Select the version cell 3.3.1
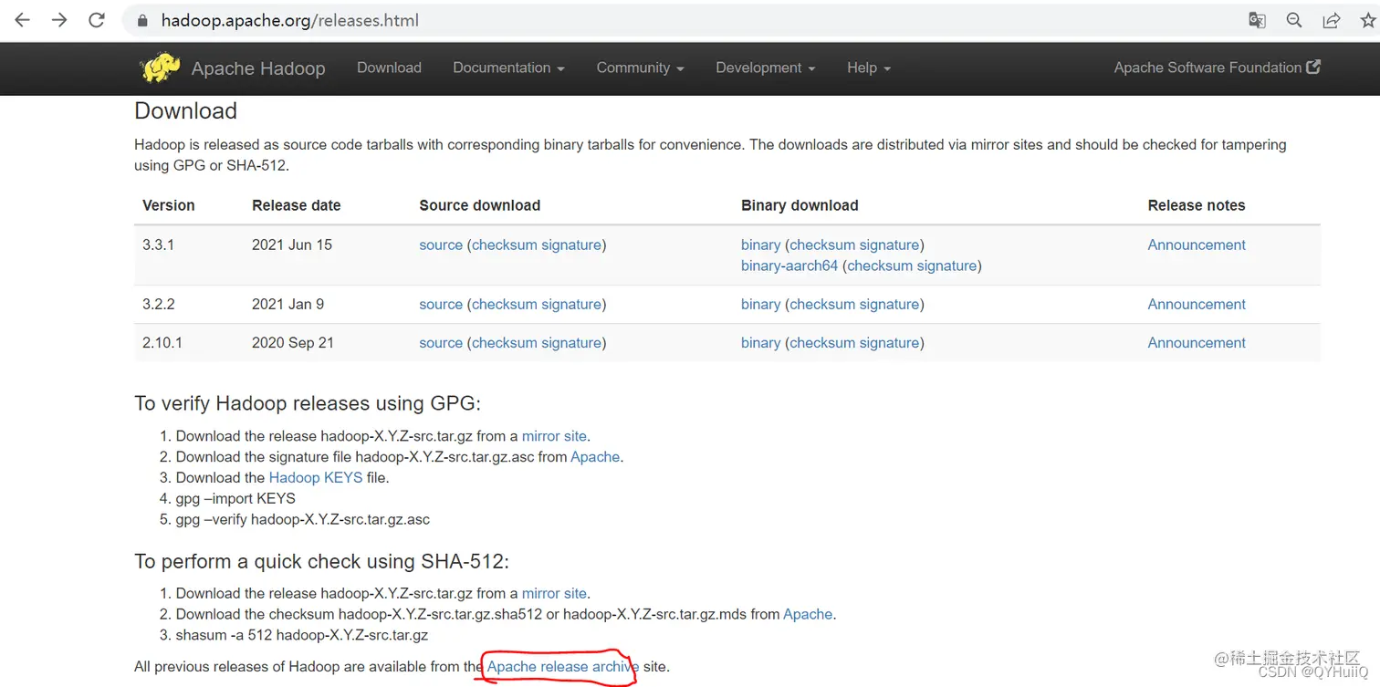Viewport: 1380px width, 687px height. [x=158, y=245]
